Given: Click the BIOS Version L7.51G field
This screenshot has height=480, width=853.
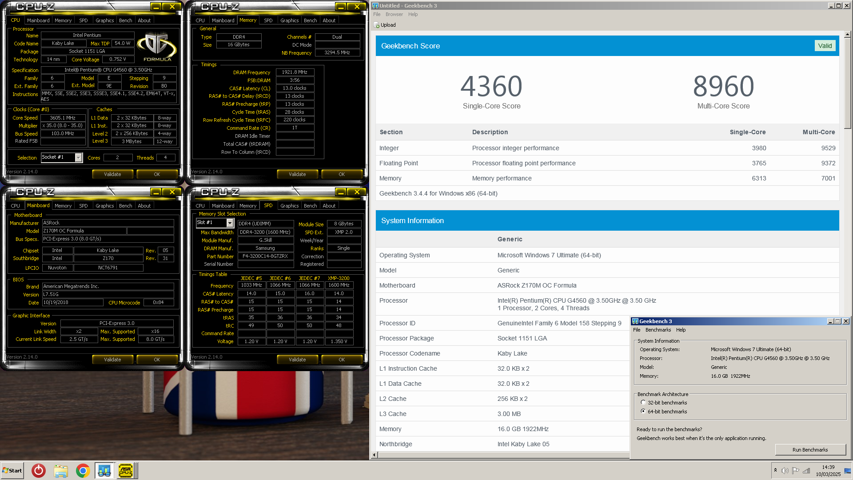Looking at the screenshot, I should [108, 295].
